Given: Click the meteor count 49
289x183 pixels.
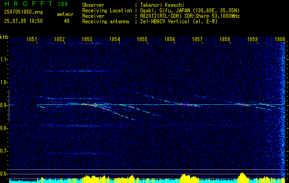Looking at the screenshot, I should 67,21.
